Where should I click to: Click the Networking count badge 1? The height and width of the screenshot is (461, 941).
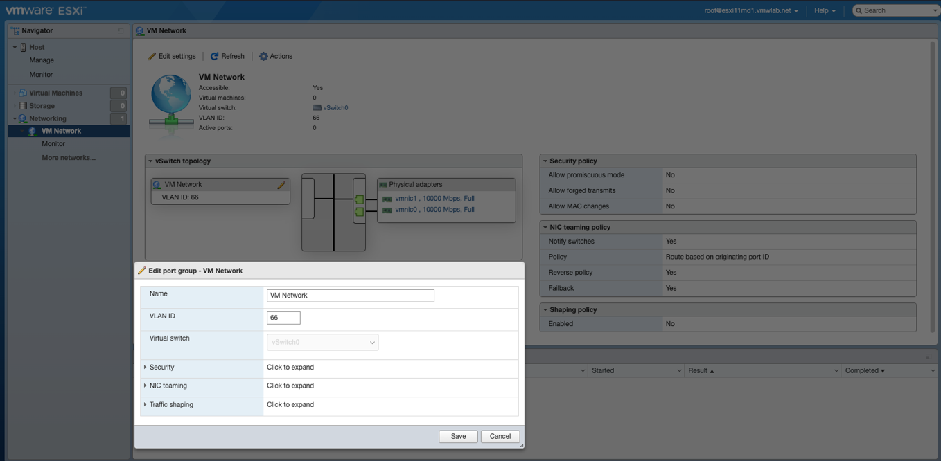tap(120, 118)
